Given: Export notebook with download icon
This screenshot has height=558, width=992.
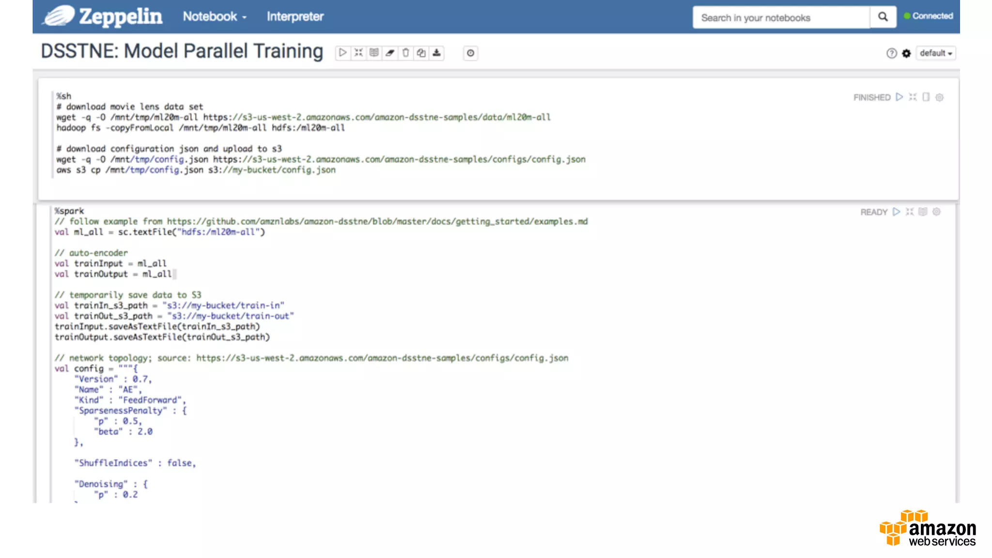Looking at the screenshot, I should [437, 53].
